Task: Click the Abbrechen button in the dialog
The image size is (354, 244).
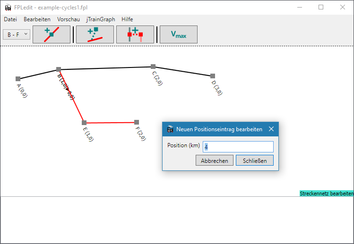Action: (215, 160)
